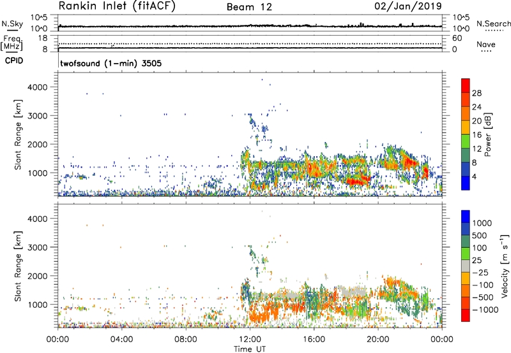The image size is (511, 353).
Task: Pick the gray −25 to 25 velocity segment
Action: [x=466, y=266]
